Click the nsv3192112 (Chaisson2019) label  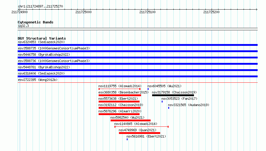click(121, 105)
